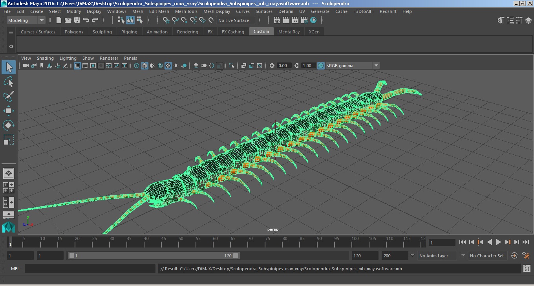Start IPR render
Screen dimensions: 534x286
click(295, 20)
